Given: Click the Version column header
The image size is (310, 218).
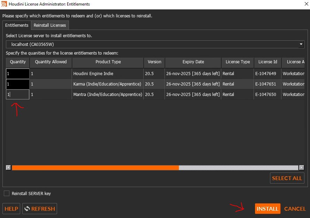Looking at the screenshot, I should tap(154, 62).
